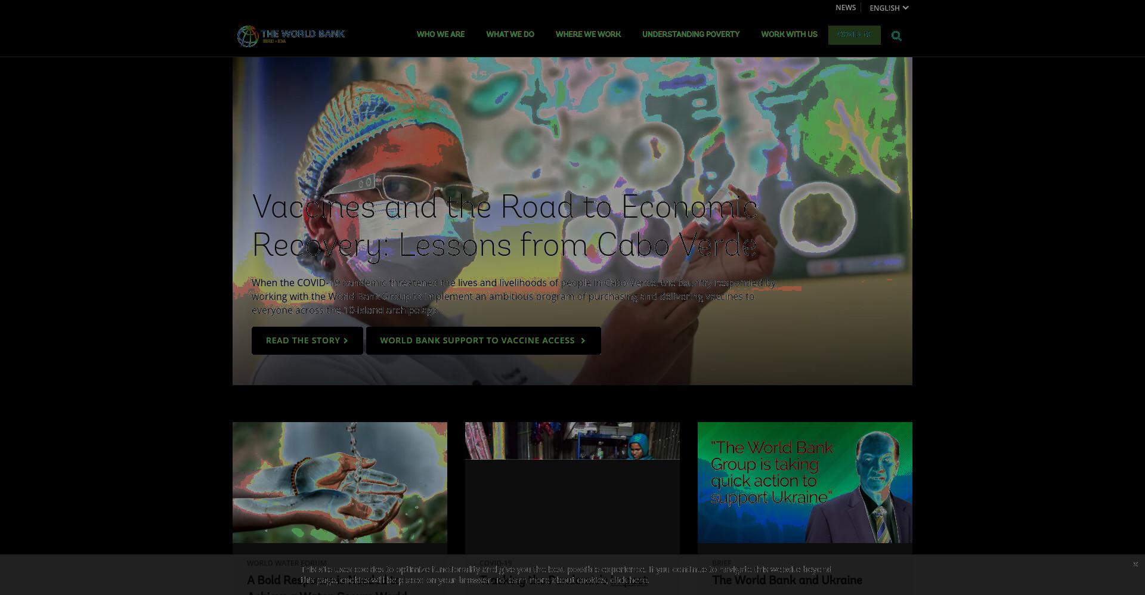
Task: Click World Bank Support to Vaccine Access
Action: click(x=484, y=340)
